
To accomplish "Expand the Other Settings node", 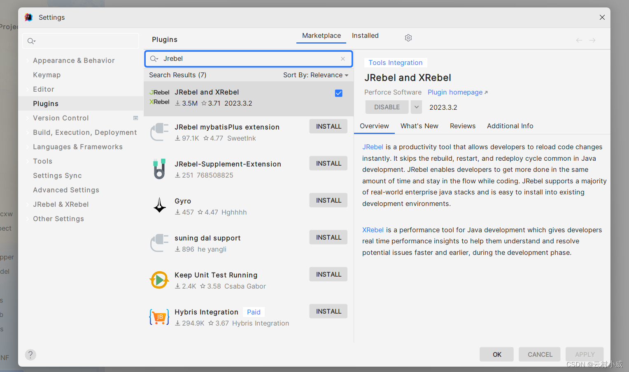I will 28,219.
